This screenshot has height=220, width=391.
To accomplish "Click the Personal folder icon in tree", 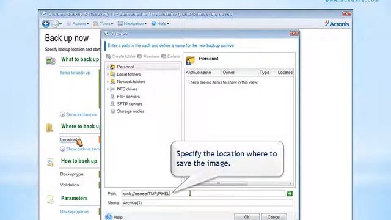I will (112, 67).
